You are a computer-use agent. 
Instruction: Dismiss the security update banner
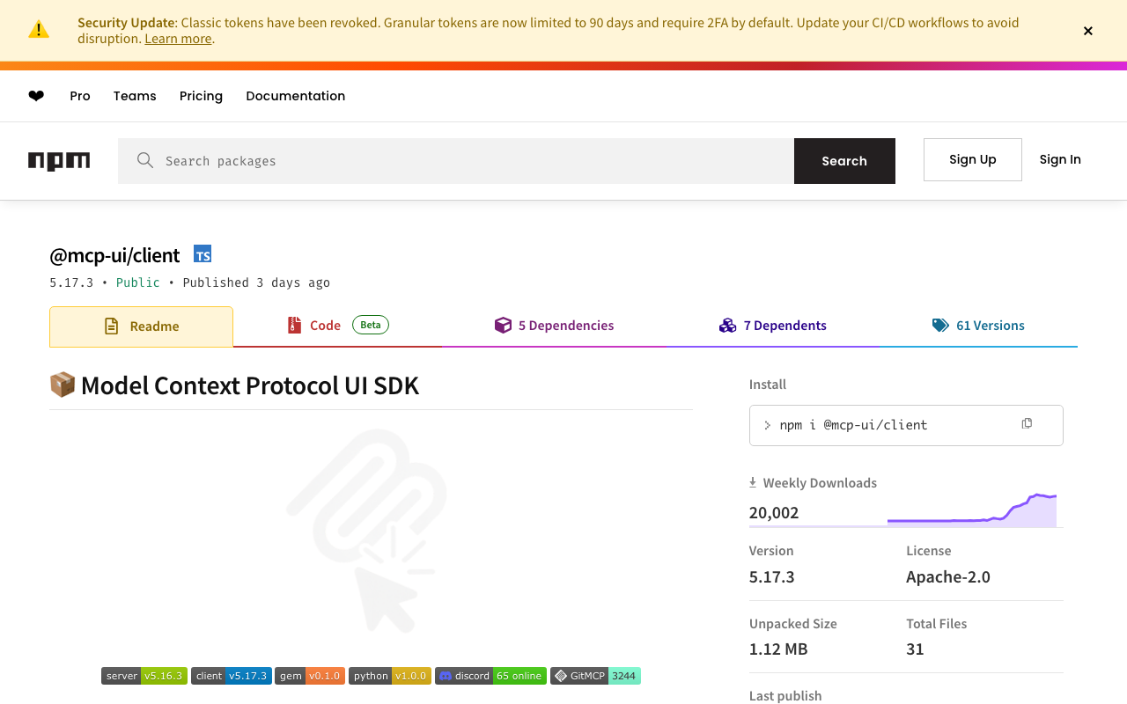[1088, 31]
